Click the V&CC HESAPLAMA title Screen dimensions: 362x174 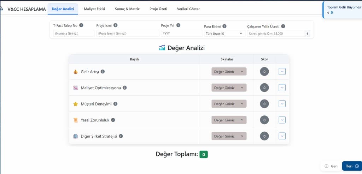point(27,9)
